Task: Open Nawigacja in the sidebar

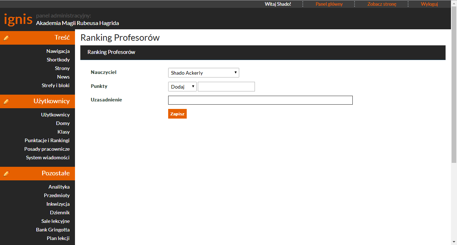Action: (58, 51)
